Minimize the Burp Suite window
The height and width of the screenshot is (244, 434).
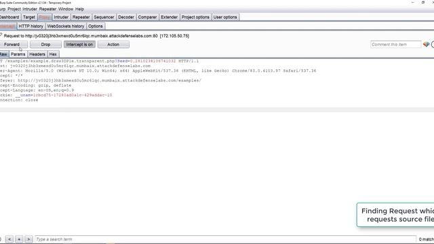413,3
